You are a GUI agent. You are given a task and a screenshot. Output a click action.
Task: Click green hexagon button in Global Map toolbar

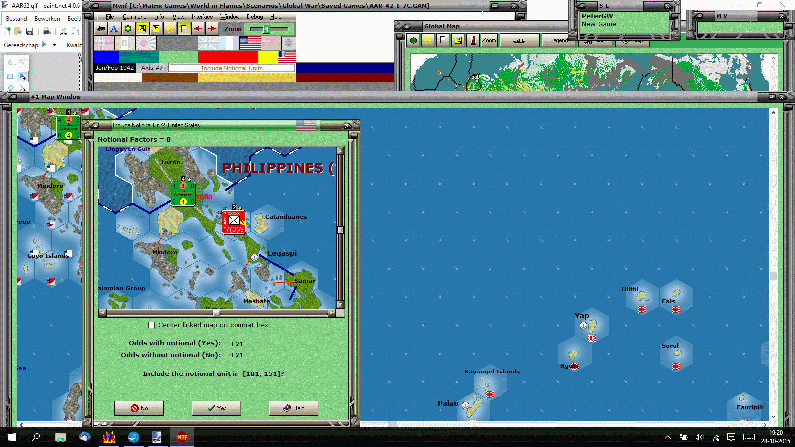(x=413, y=40)
